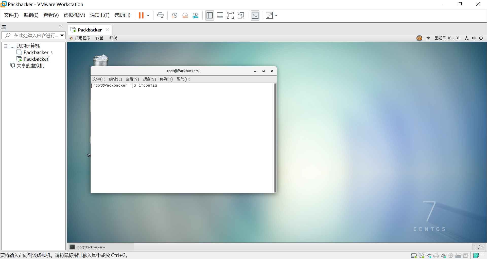Click the network connection icon in CentOS panel

click(x=466, y=38)
